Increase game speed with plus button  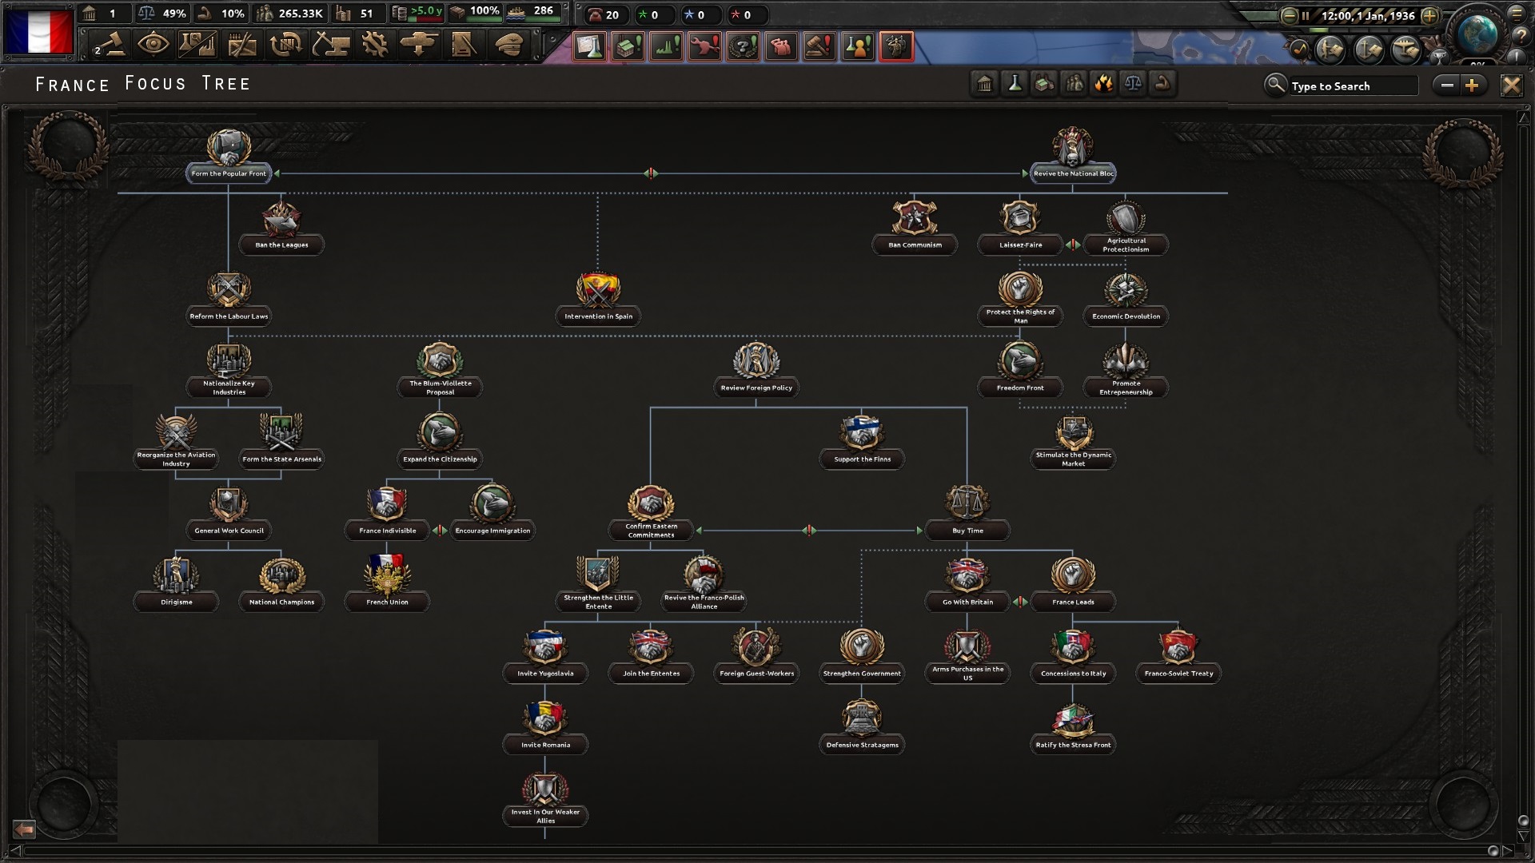(x=1429, y=15)
